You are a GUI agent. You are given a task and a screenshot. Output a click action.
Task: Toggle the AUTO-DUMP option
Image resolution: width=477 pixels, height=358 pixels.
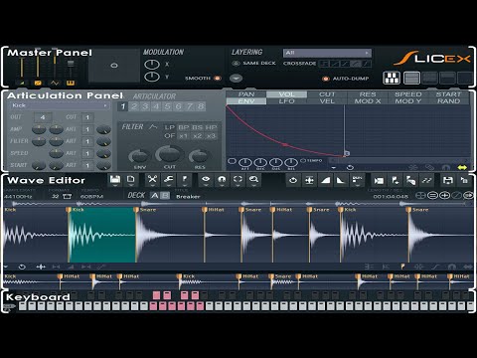(x=326, y=79)
